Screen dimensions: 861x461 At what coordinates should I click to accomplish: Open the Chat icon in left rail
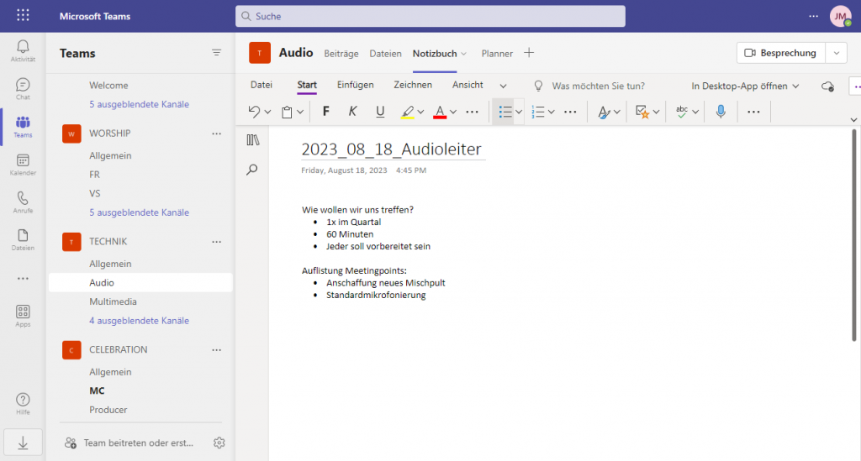pos(23,88)
